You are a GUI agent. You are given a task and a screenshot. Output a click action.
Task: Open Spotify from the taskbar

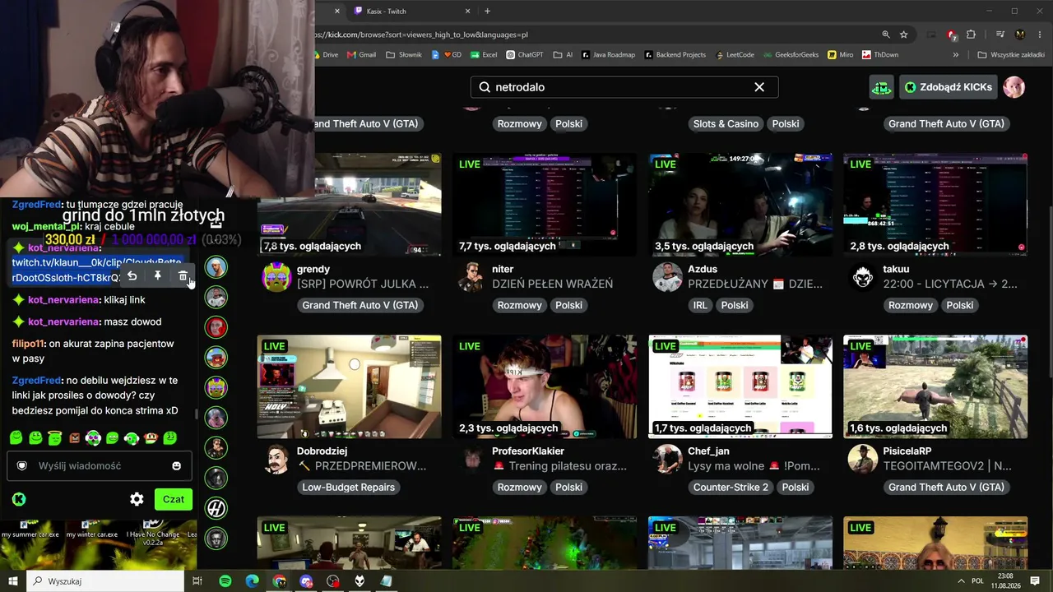[x=225, y=581]
